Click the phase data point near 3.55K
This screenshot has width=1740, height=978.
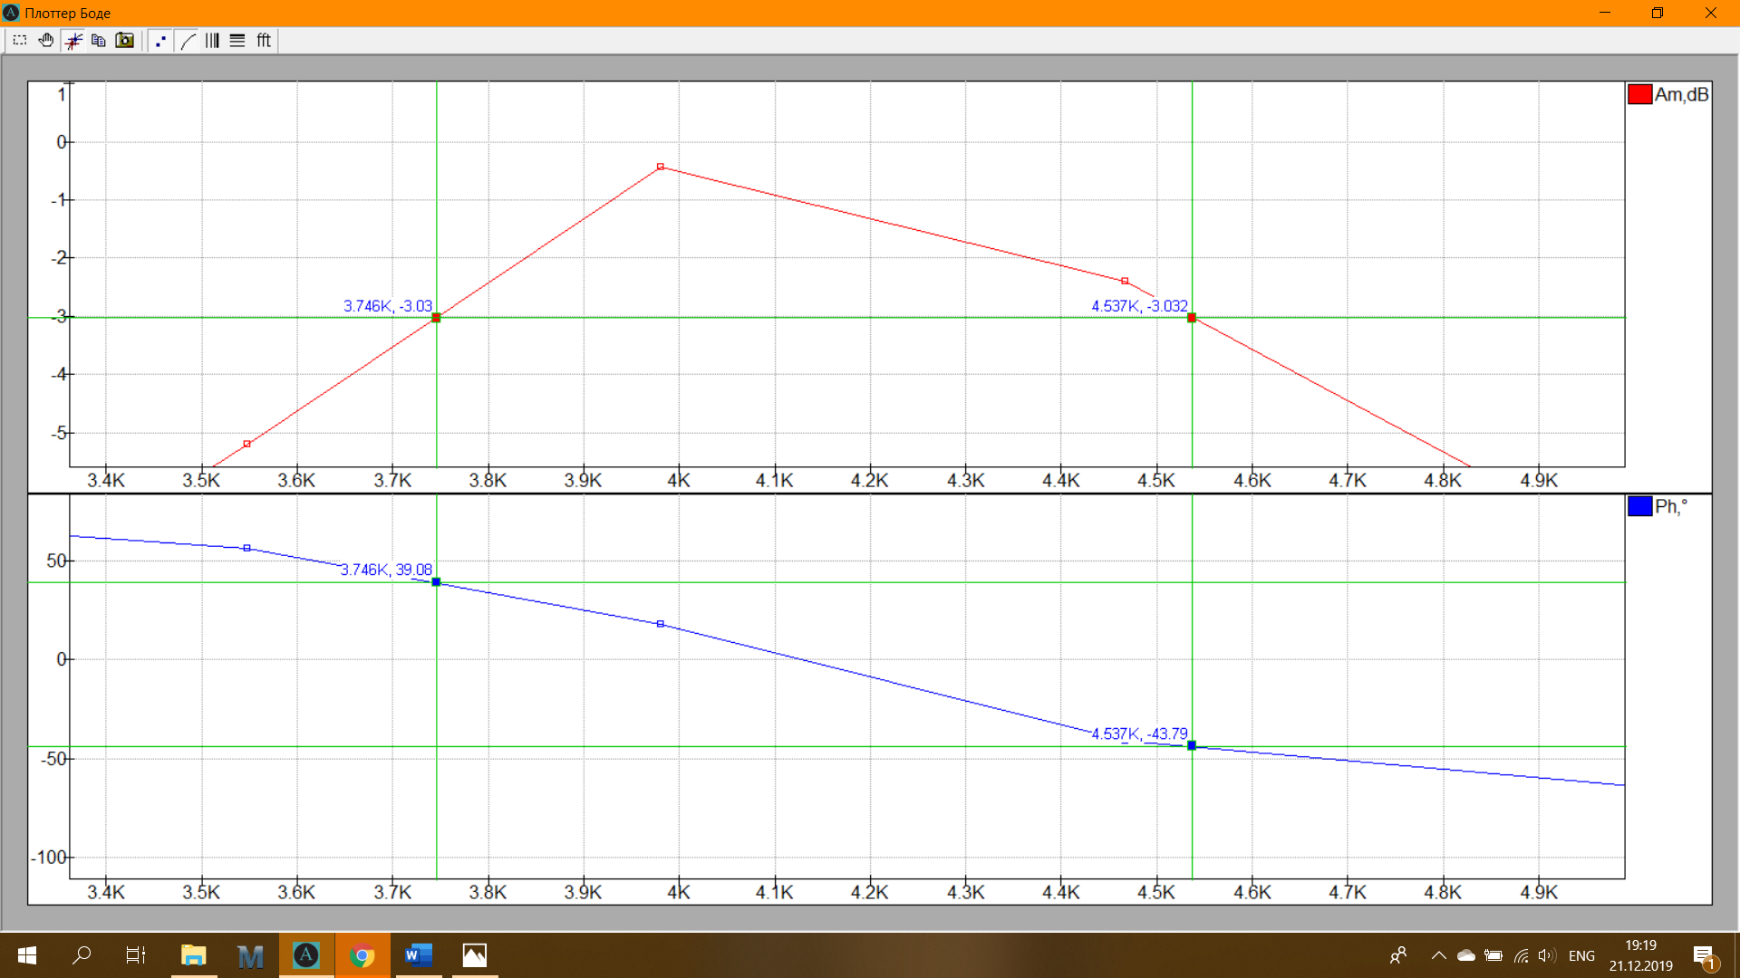246,548
